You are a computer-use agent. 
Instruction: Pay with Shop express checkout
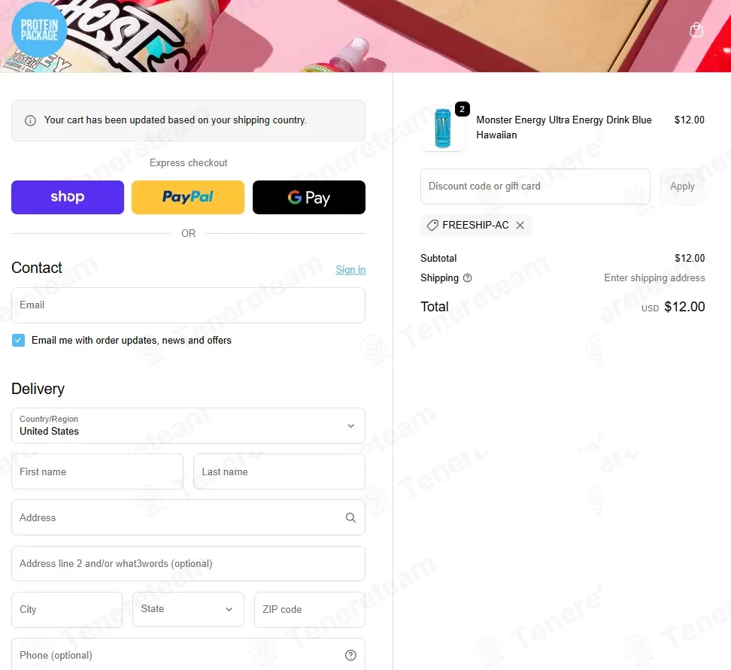[x=68, y=197]
